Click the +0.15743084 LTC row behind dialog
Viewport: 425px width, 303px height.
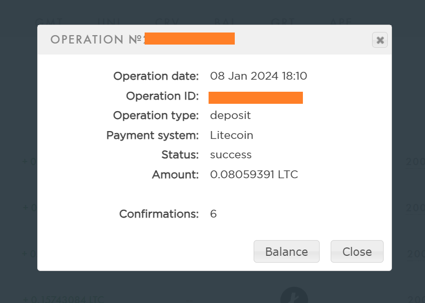(63, 299)
